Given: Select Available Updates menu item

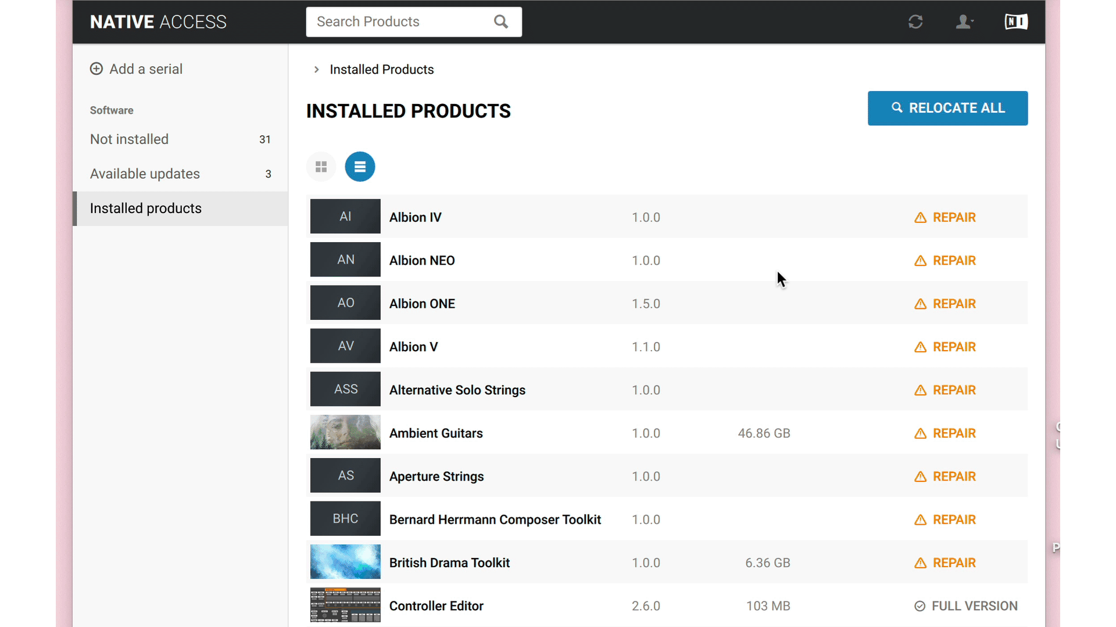Looking at the screenshot, I should point(145,173).
